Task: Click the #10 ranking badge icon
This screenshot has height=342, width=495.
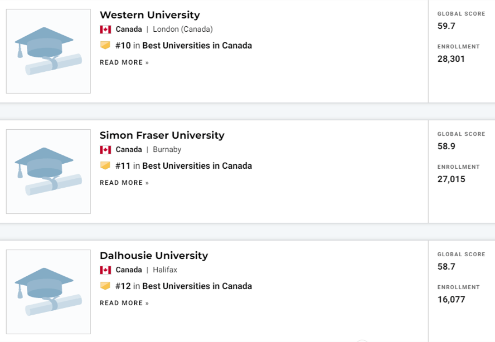Action: 105,46
